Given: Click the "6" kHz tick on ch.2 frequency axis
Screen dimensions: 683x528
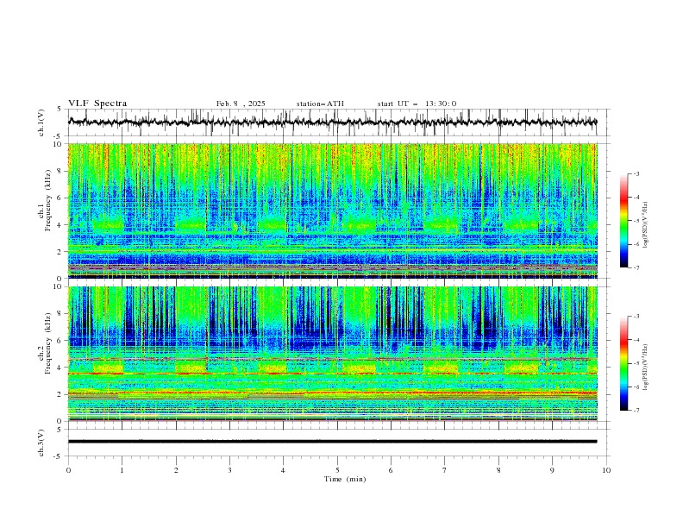Looking at the screenshot, I should pyautogui.click(x=60, y=341).
